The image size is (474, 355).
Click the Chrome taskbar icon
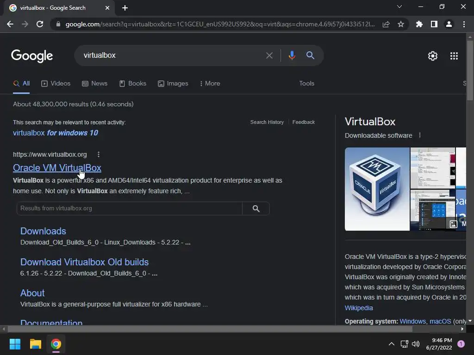pos(56,344)
